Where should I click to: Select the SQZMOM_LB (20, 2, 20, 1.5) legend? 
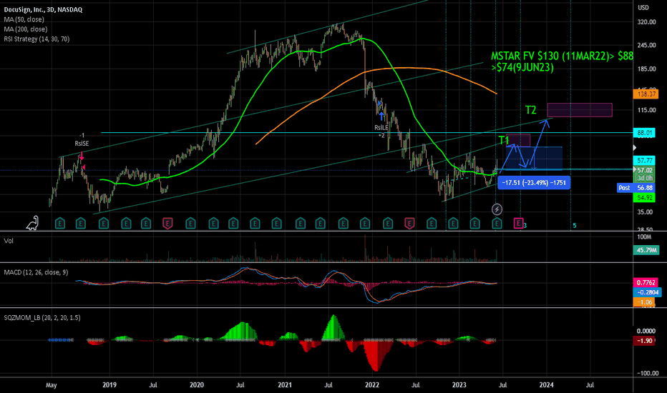click(42, 318)
